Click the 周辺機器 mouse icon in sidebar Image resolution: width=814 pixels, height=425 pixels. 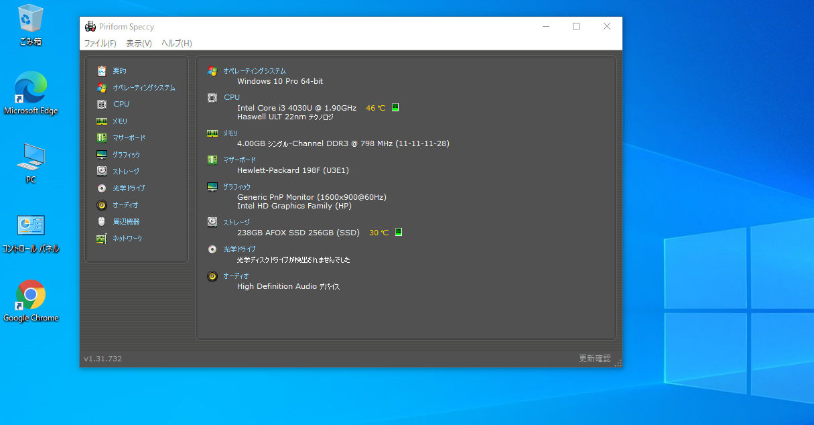(x=102, y=221)
